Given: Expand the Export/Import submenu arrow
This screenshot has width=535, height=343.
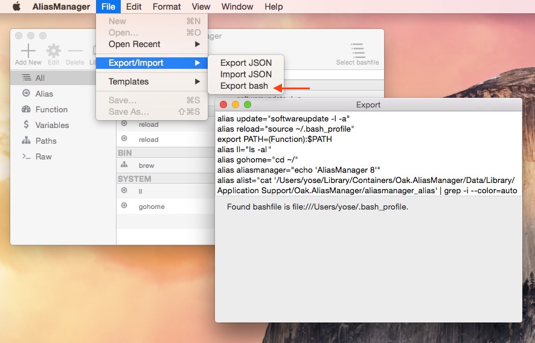Looking at the screenshot, I should coord(197,63).
